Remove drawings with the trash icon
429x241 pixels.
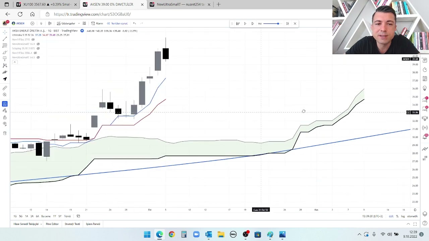5,133
